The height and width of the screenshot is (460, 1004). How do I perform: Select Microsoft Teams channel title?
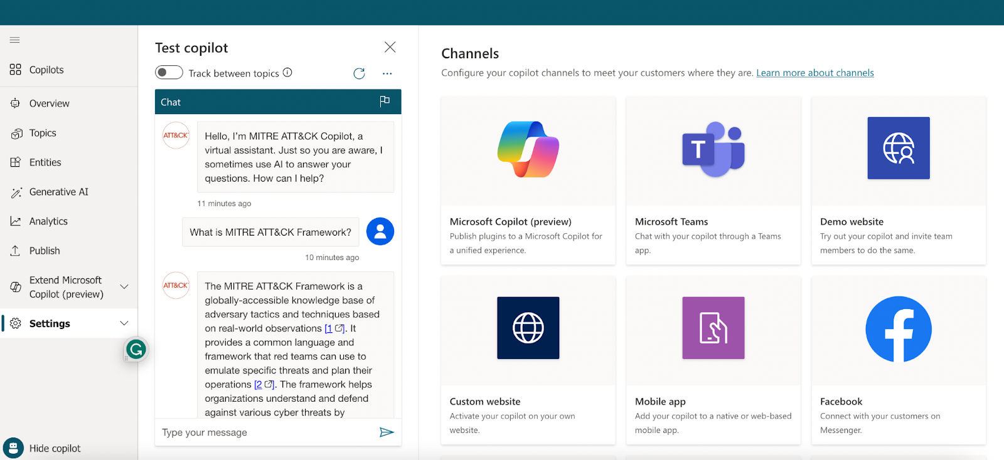(x=671, y=222)
